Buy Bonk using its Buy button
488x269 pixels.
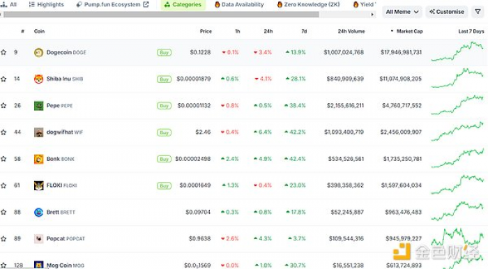(164, 159)
